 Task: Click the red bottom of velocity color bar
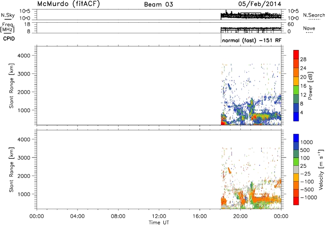[x=296, y=201]
